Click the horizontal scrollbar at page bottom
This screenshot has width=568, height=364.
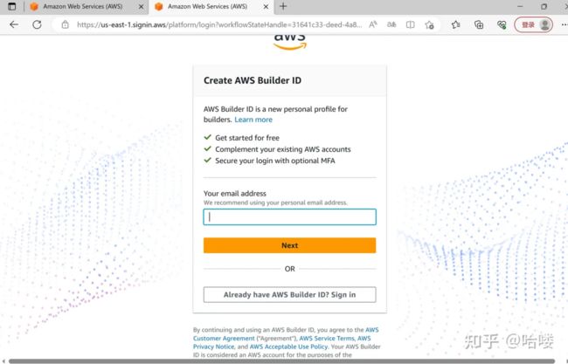(282, 361)
